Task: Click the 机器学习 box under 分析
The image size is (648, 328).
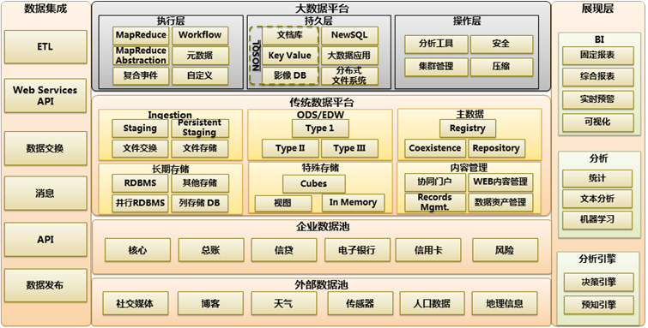Action: 597,220
